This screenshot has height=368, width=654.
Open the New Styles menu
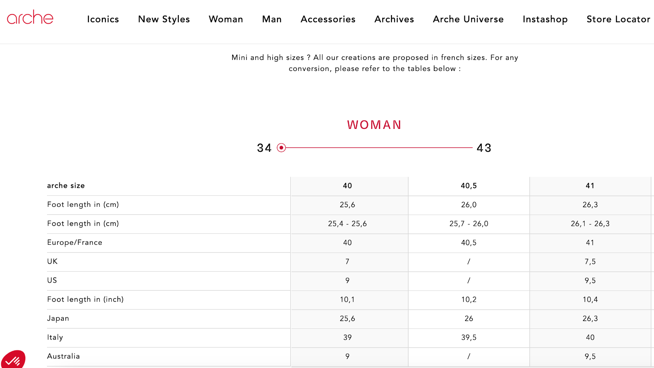164,19
